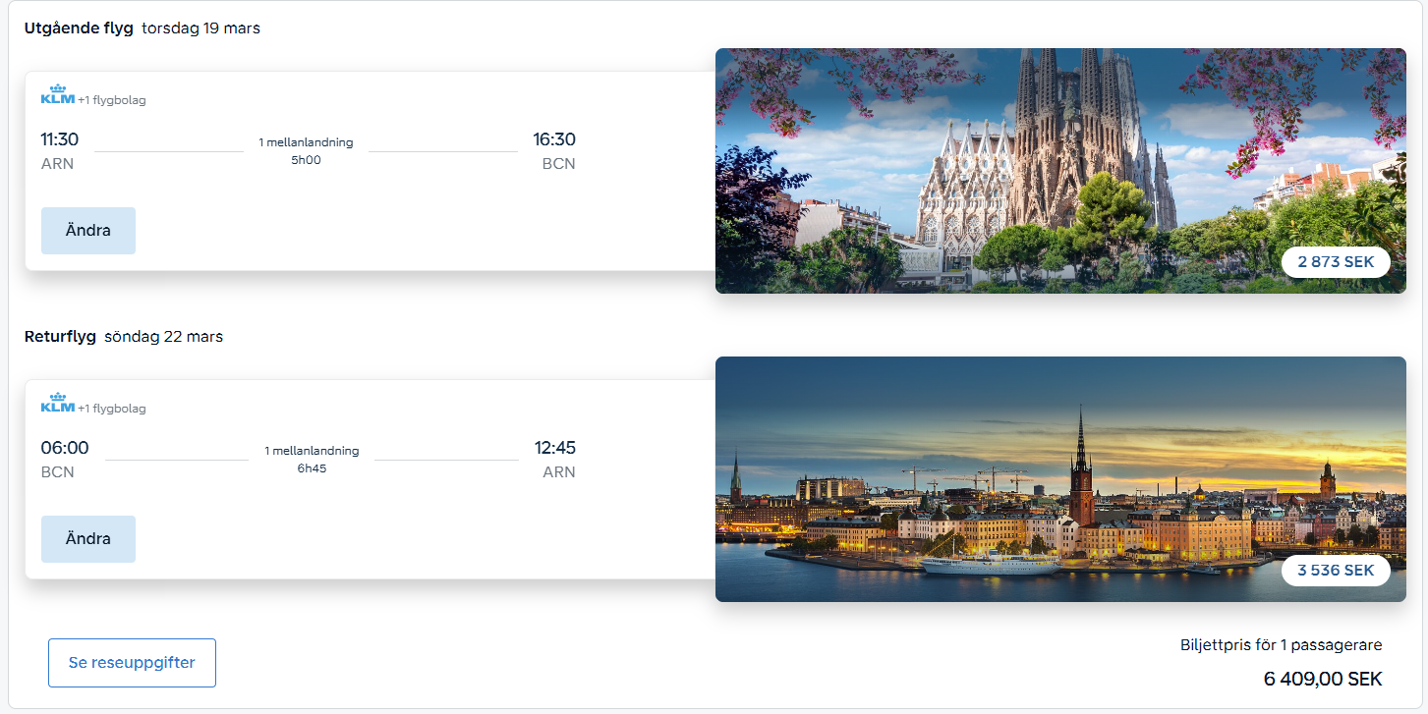Select the 3 536 SEK price badge
This screenshot has height=714, width=1428.
[x=1336, y=571]
